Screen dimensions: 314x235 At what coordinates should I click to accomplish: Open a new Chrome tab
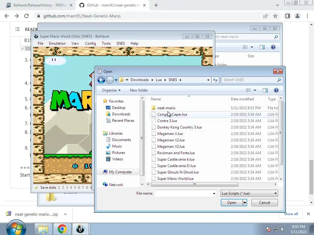tap(156, 5)
